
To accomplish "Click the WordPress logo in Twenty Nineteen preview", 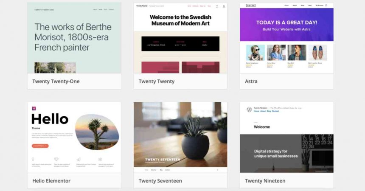I will click(249, 110).
